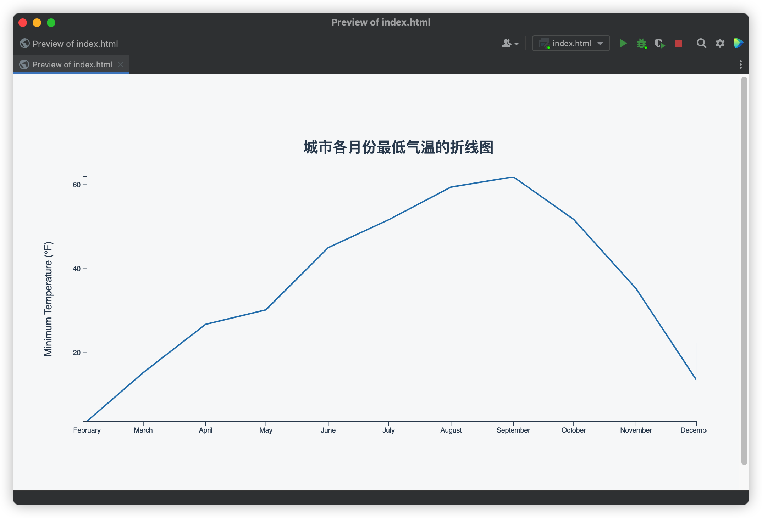Click the October x-axis label
Viewport: 762px width, 518px height.
pos(573,430)
